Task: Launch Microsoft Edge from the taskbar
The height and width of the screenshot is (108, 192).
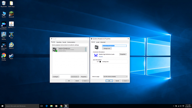Action: pos(47,106)
